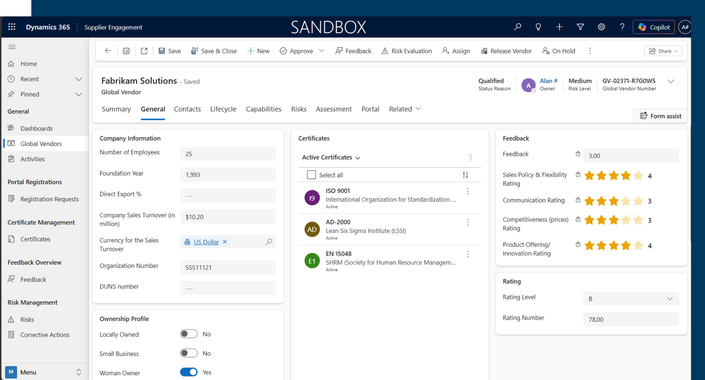Image resolution: width=705 pixels, height=380 pixels.
Task: Search the currency lookup field
Action: pyautogui.click(x=269, y=242)
